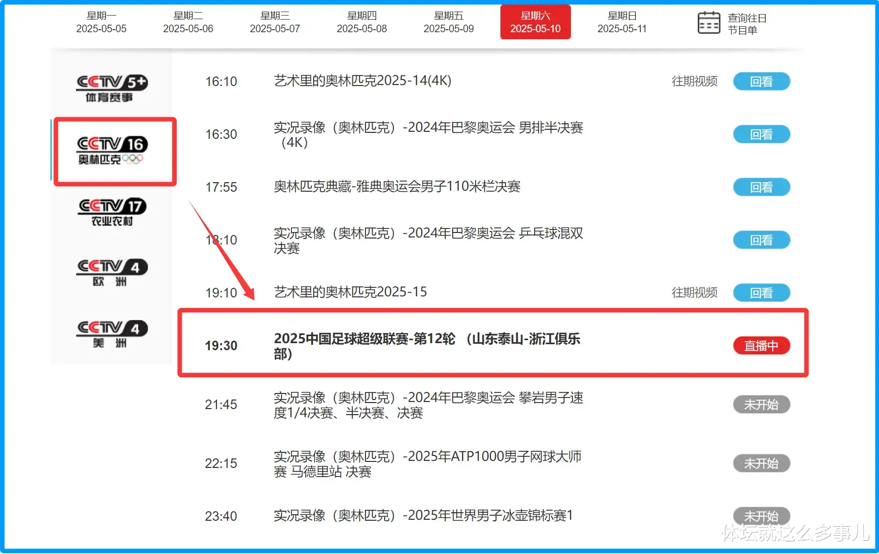879x554 pixels.
Task: Click the 2025中国足球超级联赛-第12轮 title
Action: pyautogui.click(x=427, y=346)
